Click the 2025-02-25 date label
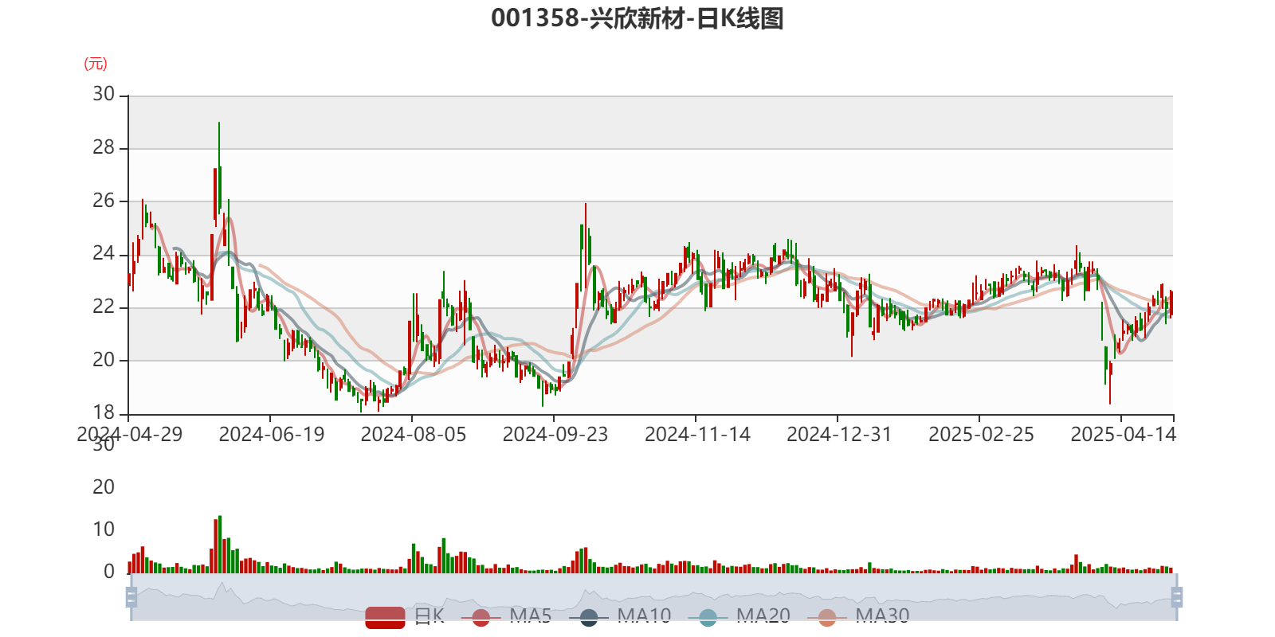The height and width of the screenshot is (637, 1275). click(981, 435)
